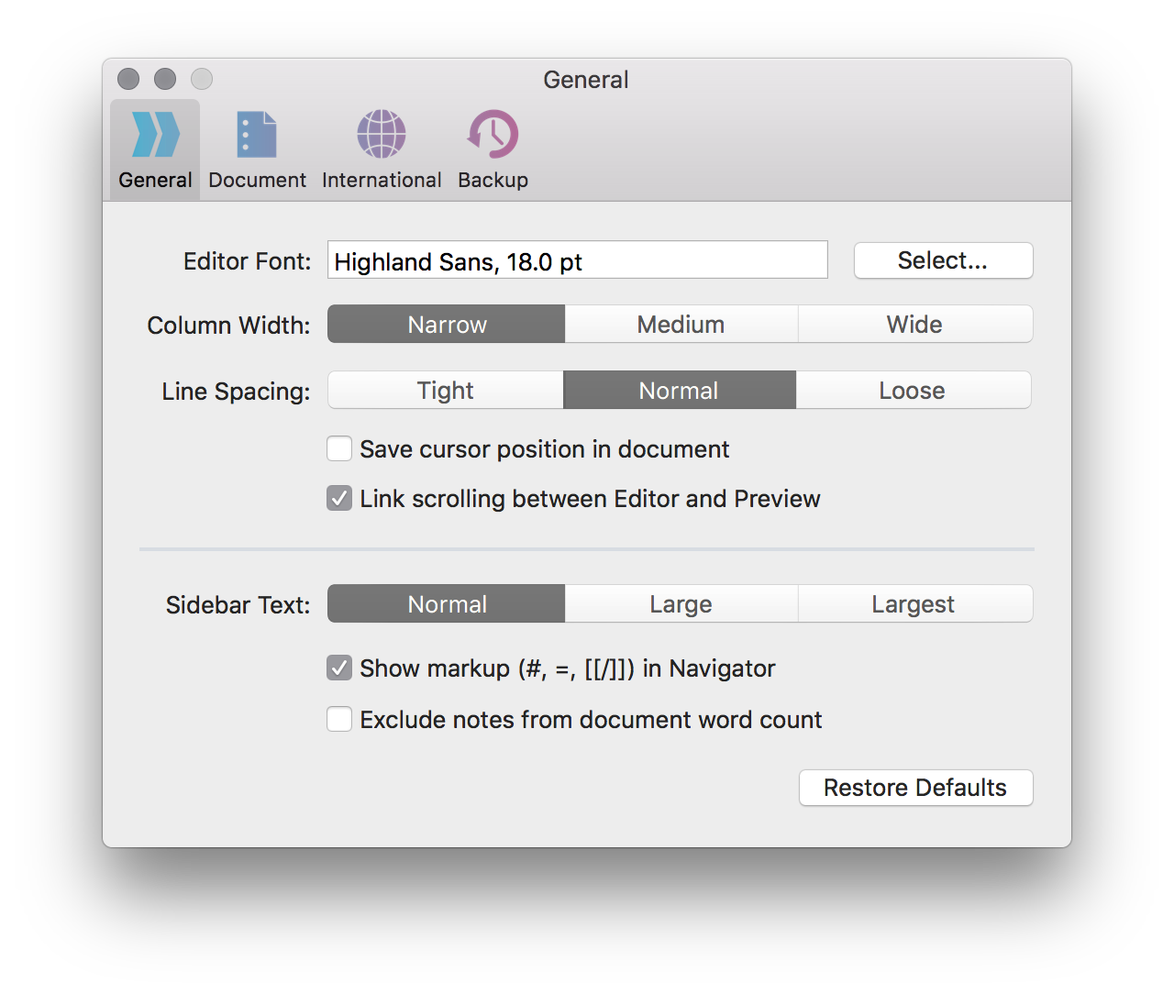Keep Narrow column width selected
The image size is (1174, 994).
446,324
